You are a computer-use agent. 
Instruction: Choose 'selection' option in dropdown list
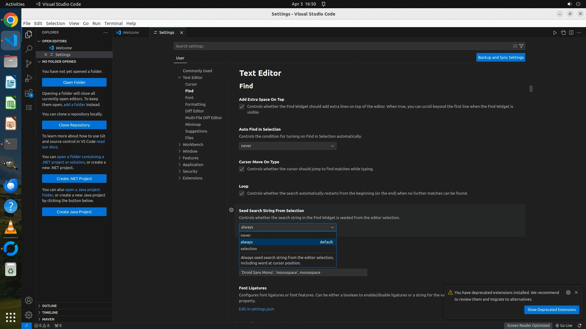(249, 249)
